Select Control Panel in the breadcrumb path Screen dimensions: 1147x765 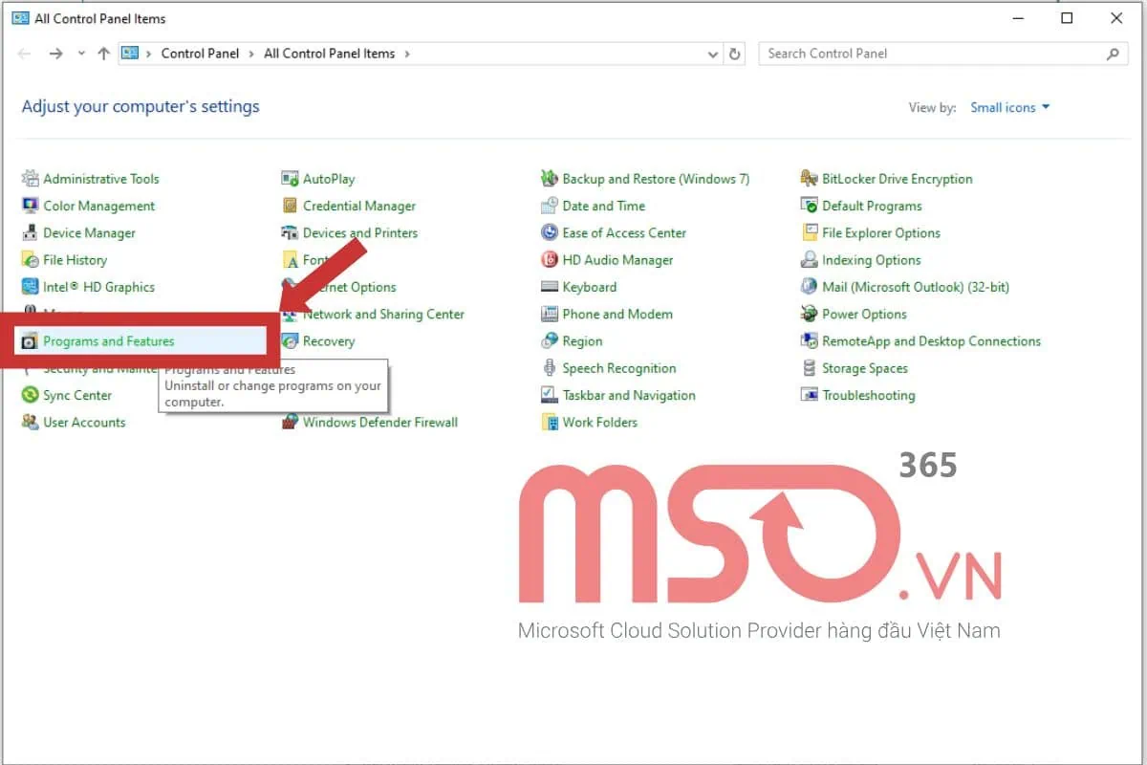pos(200,55)
